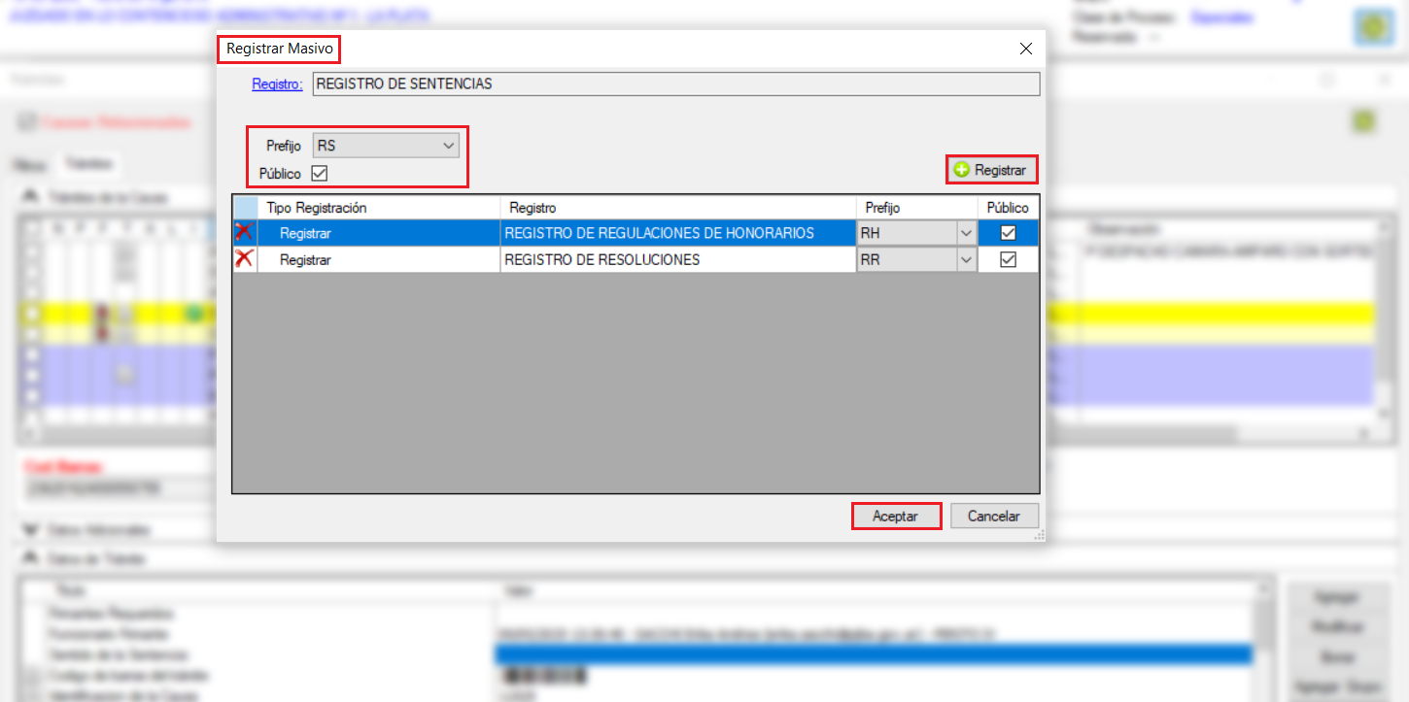Toggle the Público checkbox below Prefijo
This screenshot has width=1409, height=702.
point(319,174)
